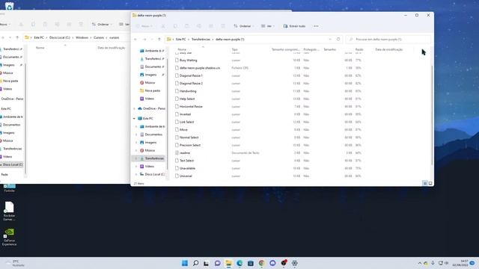
Task: Open the GeForce Experience desktop shortcut
Action: pos(9,237)
